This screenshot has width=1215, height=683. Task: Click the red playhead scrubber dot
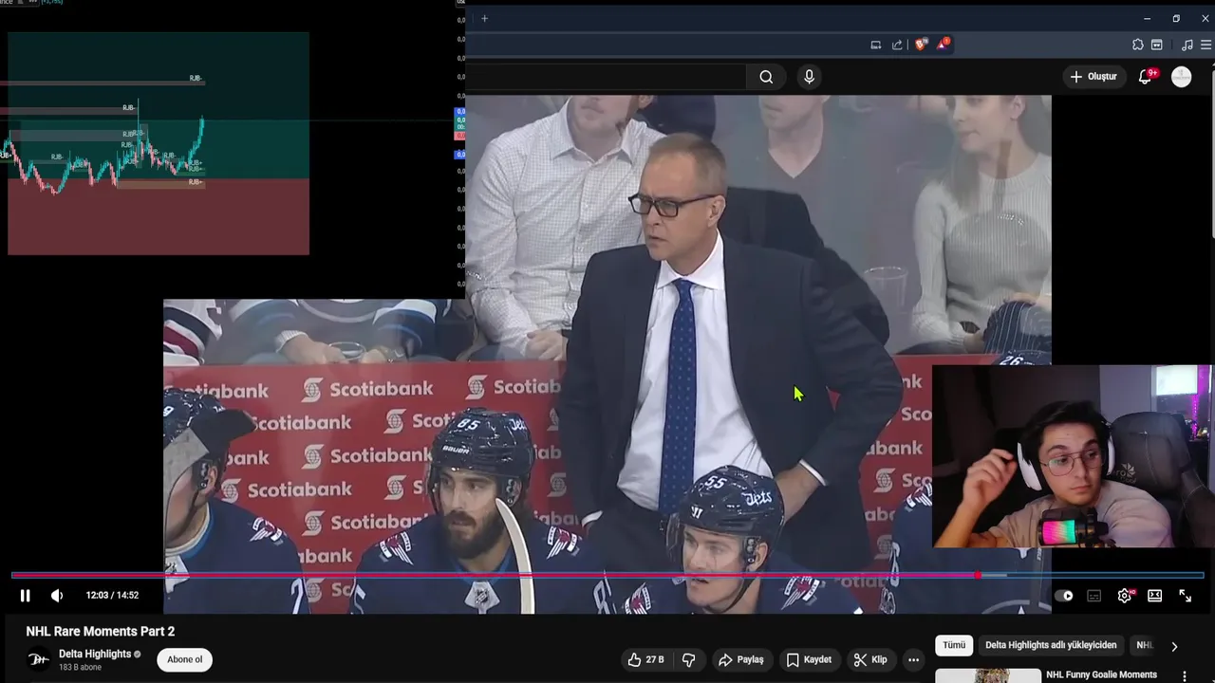click(x=978, y=575)
